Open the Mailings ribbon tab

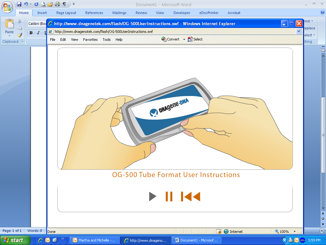click(119, 13)
